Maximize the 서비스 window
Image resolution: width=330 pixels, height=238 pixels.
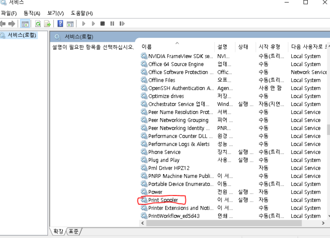[x=306, y=2]
